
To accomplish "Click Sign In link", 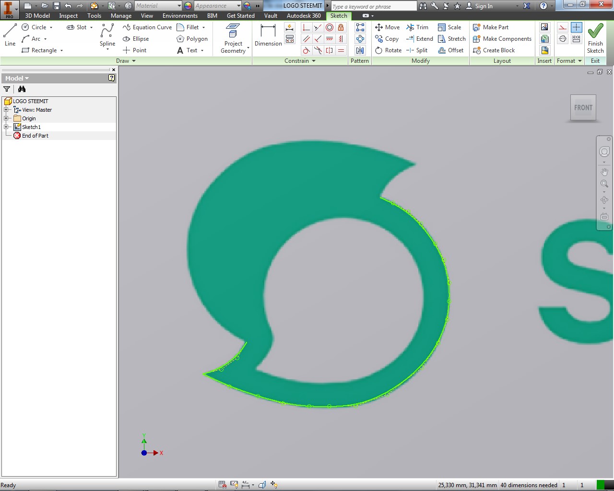I will coord(480,6).
